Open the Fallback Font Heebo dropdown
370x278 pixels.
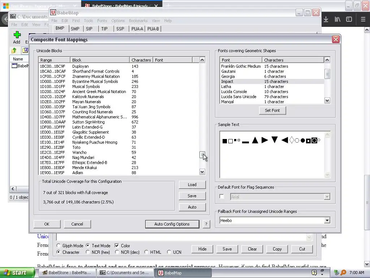point(327,220)
